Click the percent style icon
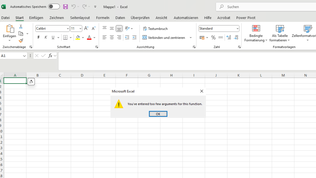Image resolution: width=316 pixels, height=178 pixels. point(213,37)
